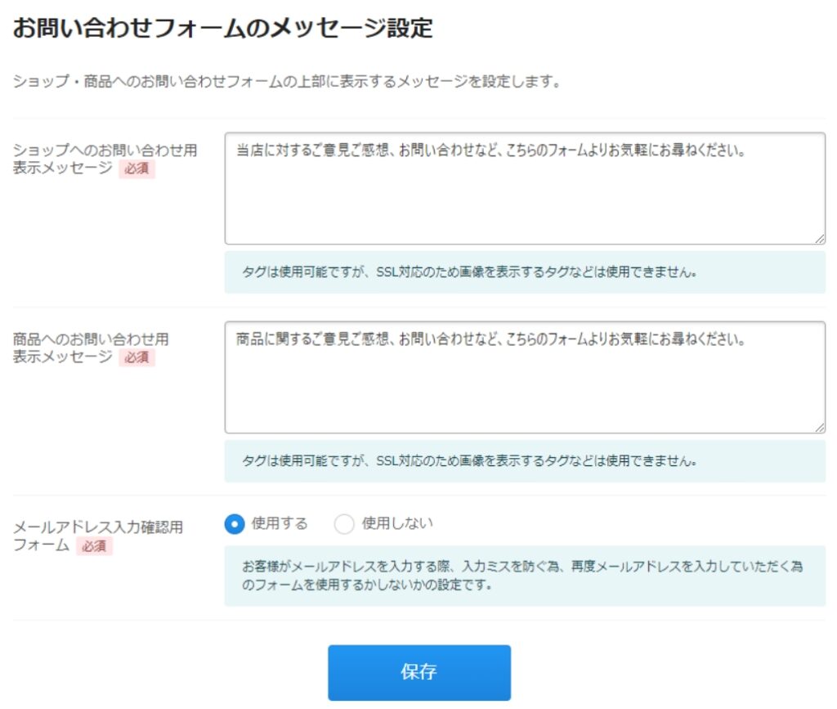The width and height of the screenshot is (837, 709).
Task: Click the page description text below the heading
Action: (286, 82)
